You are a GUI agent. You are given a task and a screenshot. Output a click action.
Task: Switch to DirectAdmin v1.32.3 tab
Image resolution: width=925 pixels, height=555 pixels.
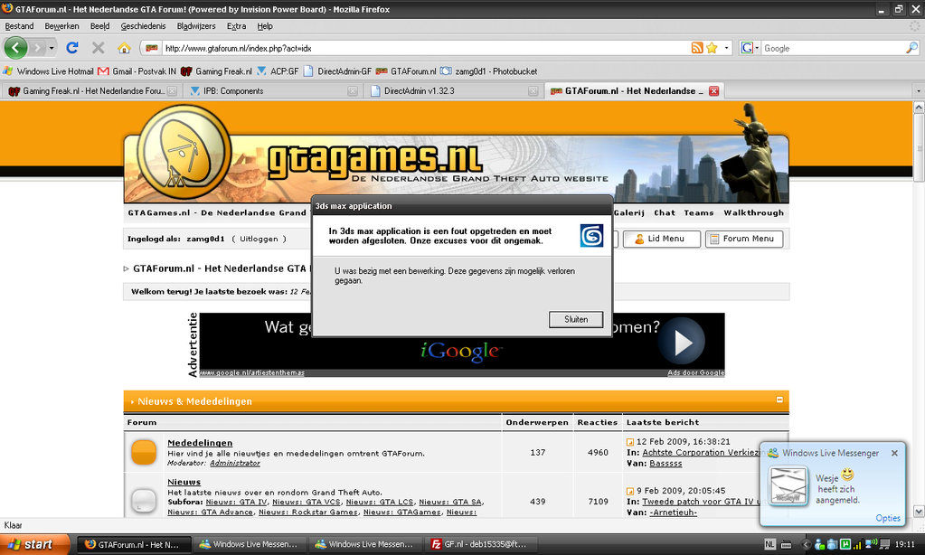coord(452,90)
